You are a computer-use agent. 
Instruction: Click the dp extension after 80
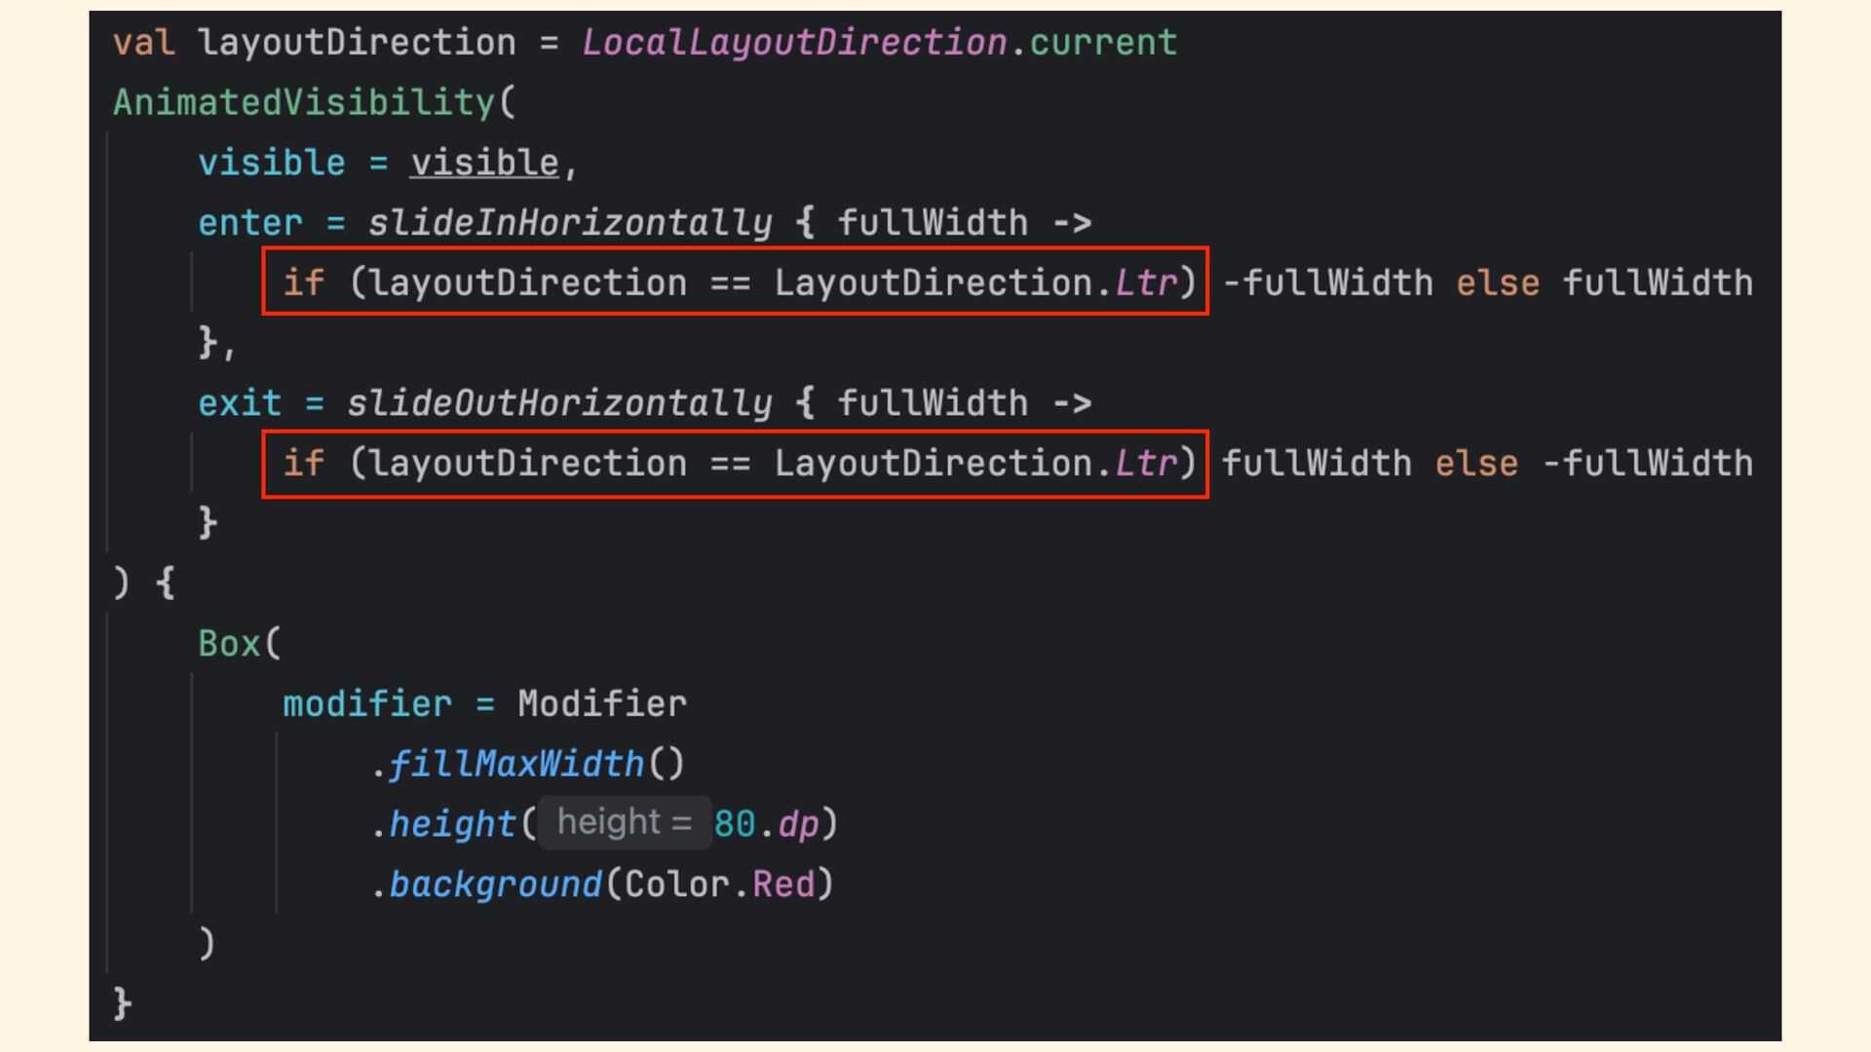tap(798, 825)
